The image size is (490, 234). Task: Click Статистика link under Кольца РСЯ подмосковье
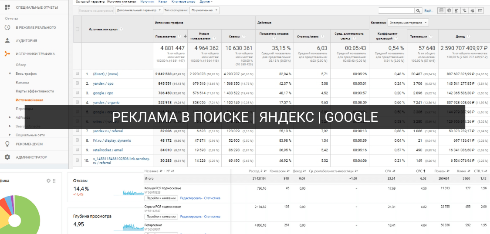(212, 198)
